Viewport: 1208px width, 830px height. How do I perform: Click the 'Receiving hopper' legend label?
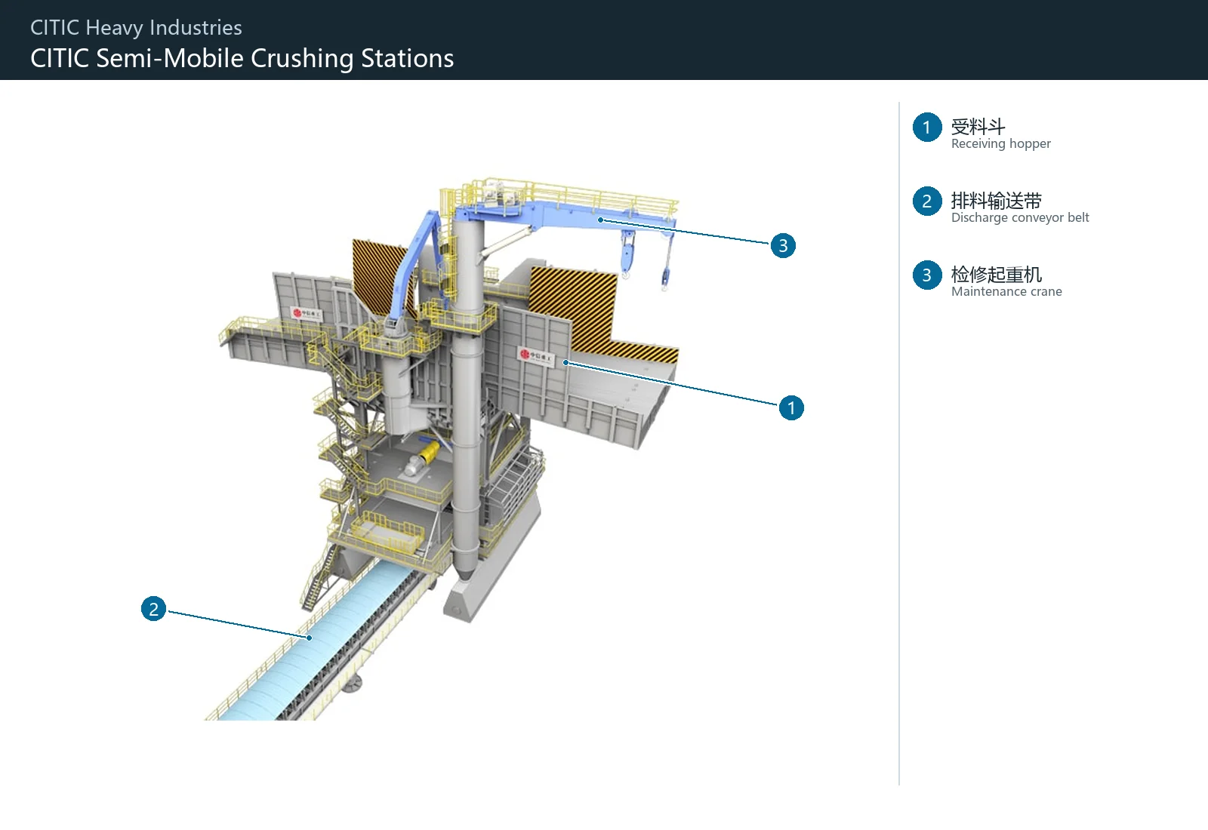pos(1001,143)
